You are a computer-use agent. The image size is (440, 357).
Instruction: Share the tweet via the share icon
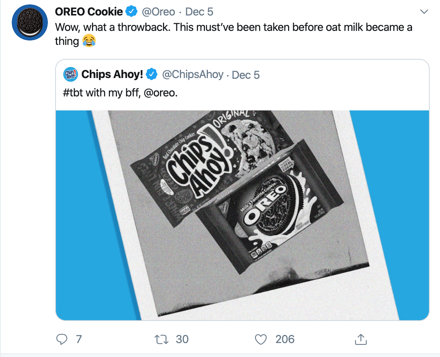pos(361,339)
